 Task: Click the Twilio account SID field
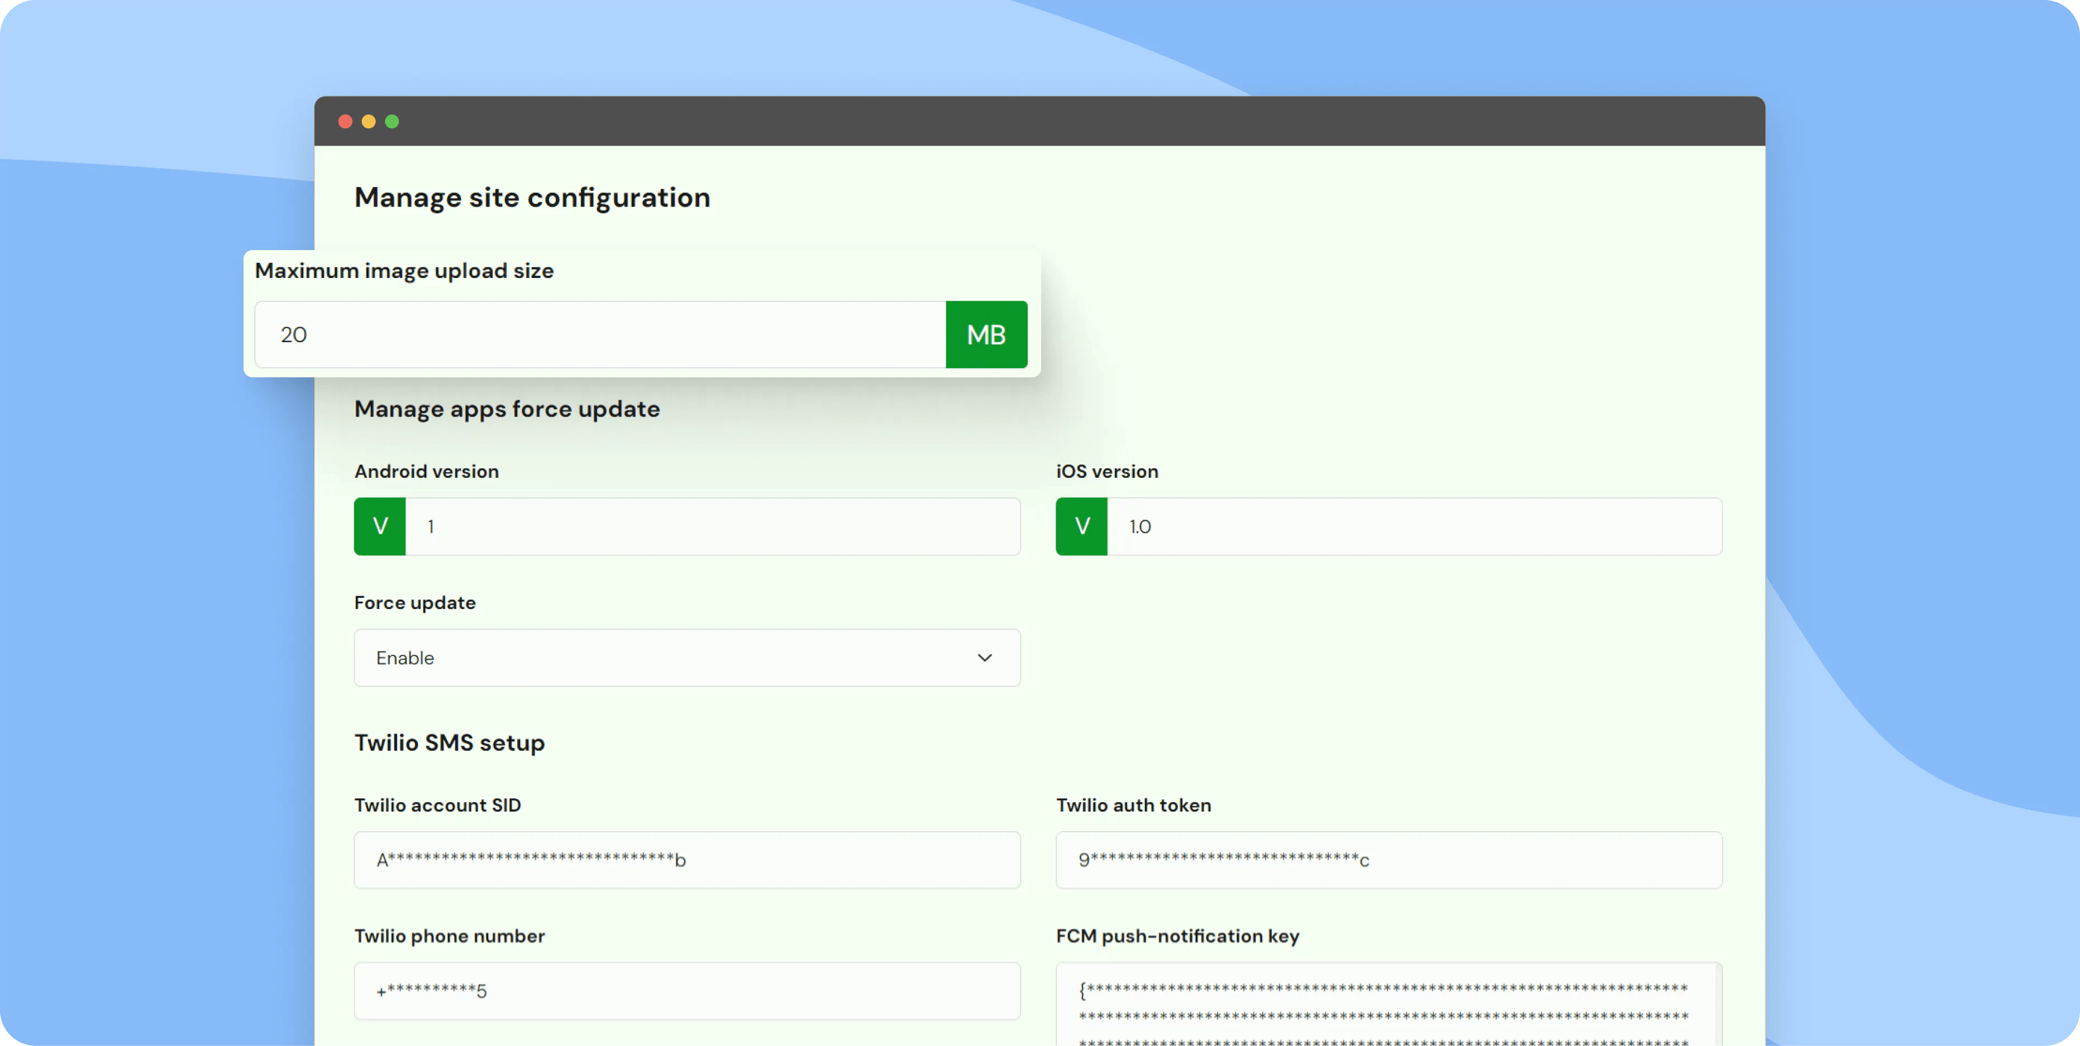coord(687,860)
